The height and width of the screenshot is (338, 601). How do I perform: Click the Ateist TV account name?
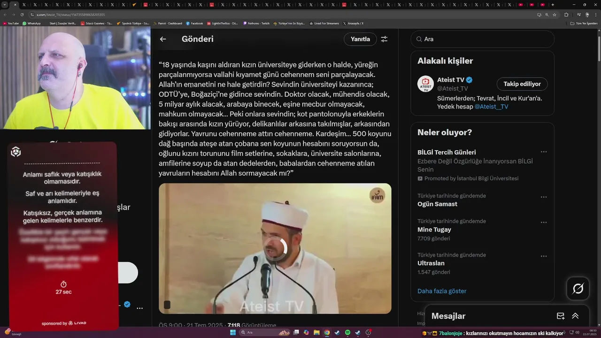coord(450,80)
